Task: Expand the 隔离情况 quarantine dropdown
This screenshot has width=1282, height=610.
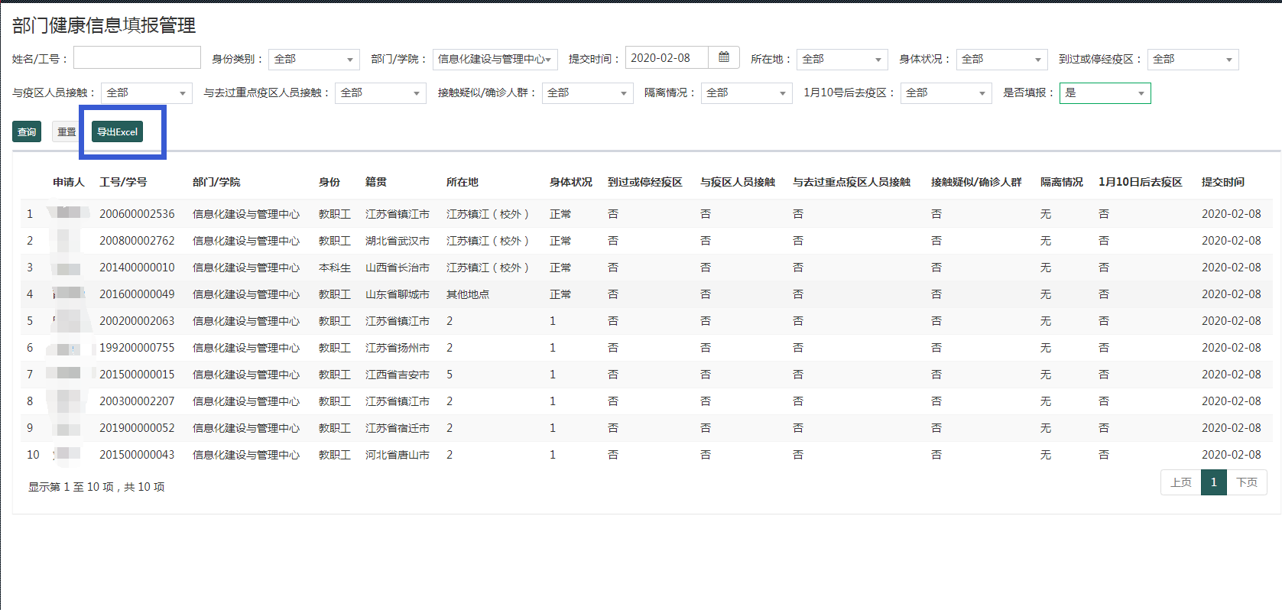Action: pyautogui.click(x=745, y=93)
